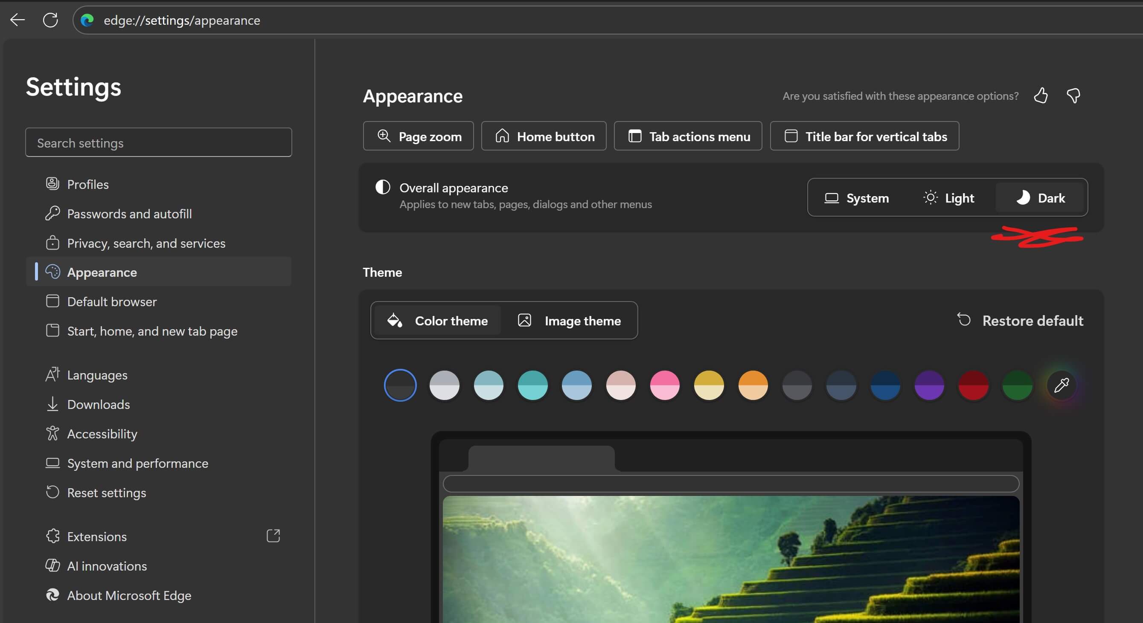This screenshot has height=623, width=1143.
Task: Click the browser back arrow
Action: [x=17, y=20]
